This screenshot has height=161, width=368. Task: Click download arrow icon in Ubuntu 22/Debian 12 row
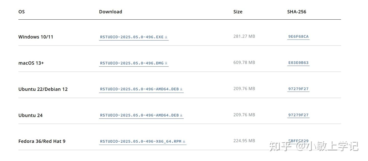[181, 89]
